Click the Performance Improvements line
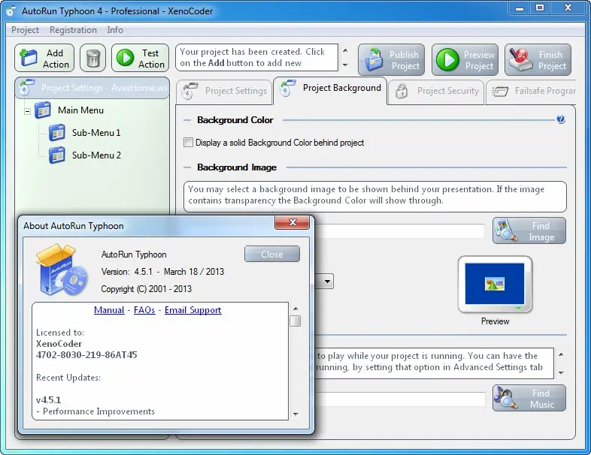 click(95, 411)
